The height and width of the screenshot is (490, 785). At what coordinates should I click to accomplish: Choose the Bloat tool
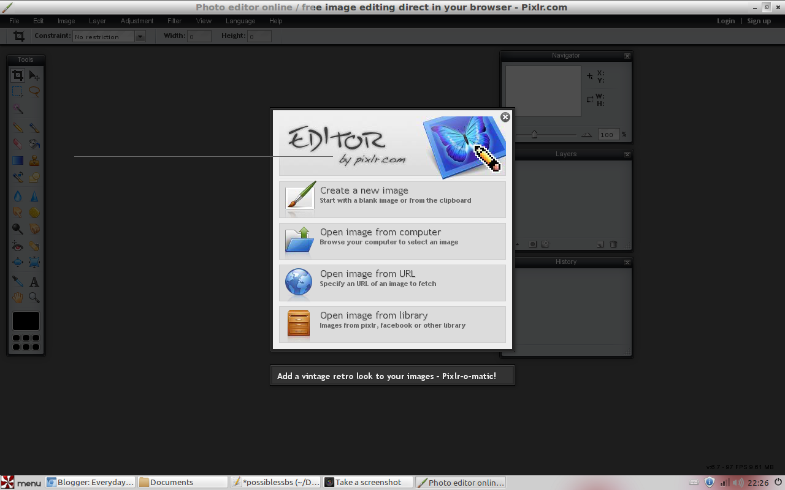tap(18, 262)
